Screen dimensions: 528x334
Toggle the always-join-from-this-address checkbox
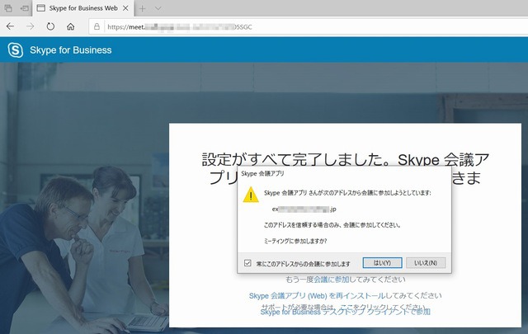247,263
